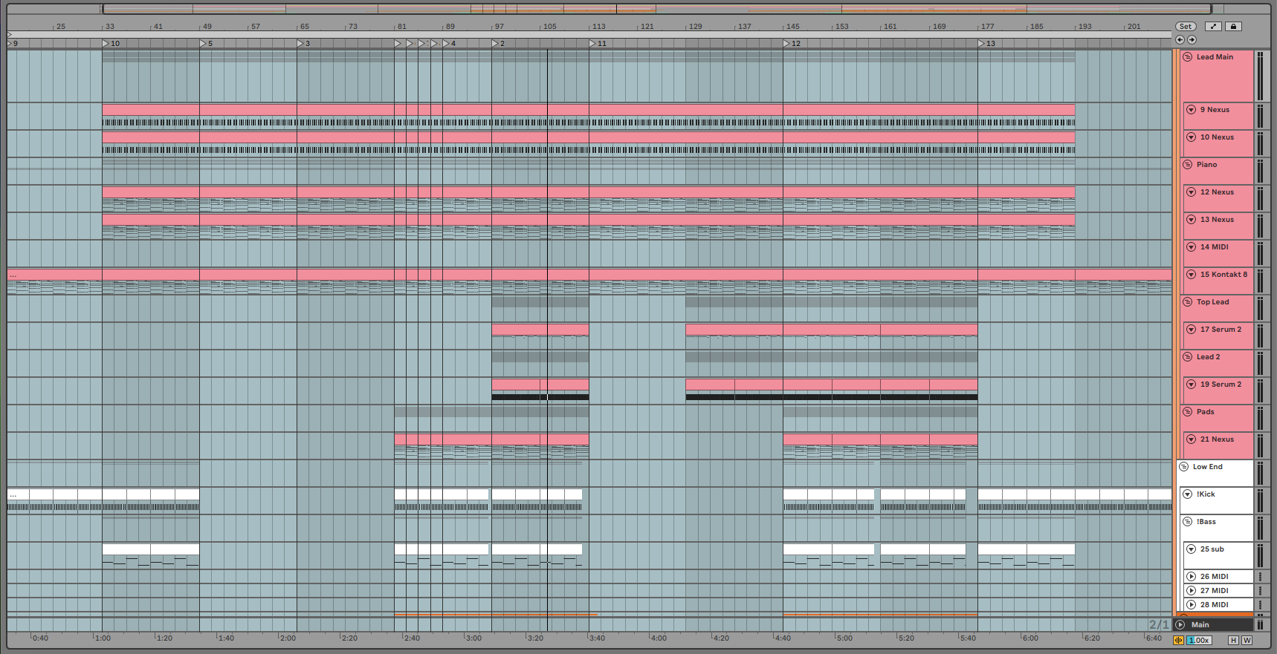Go to the previous locator arrow
The width and height of the screenshot is (1277, 654).
(x=1180, y=40)
